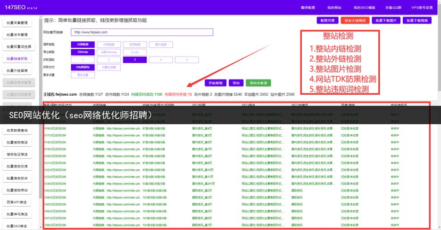The height and width of the screenshot is (230, 441).
Task: Open 批量神马推送 in the sidebar
Action: click(17, 214)
